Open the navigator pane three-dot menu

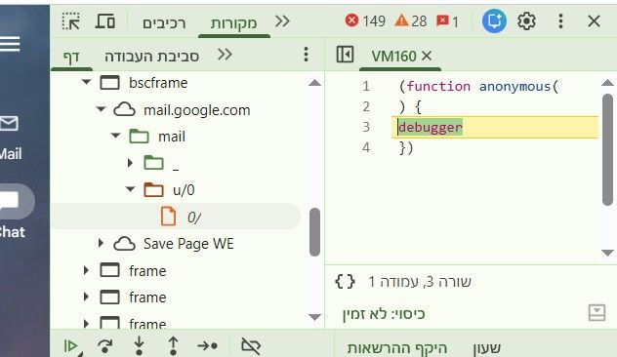pos(306,55)
